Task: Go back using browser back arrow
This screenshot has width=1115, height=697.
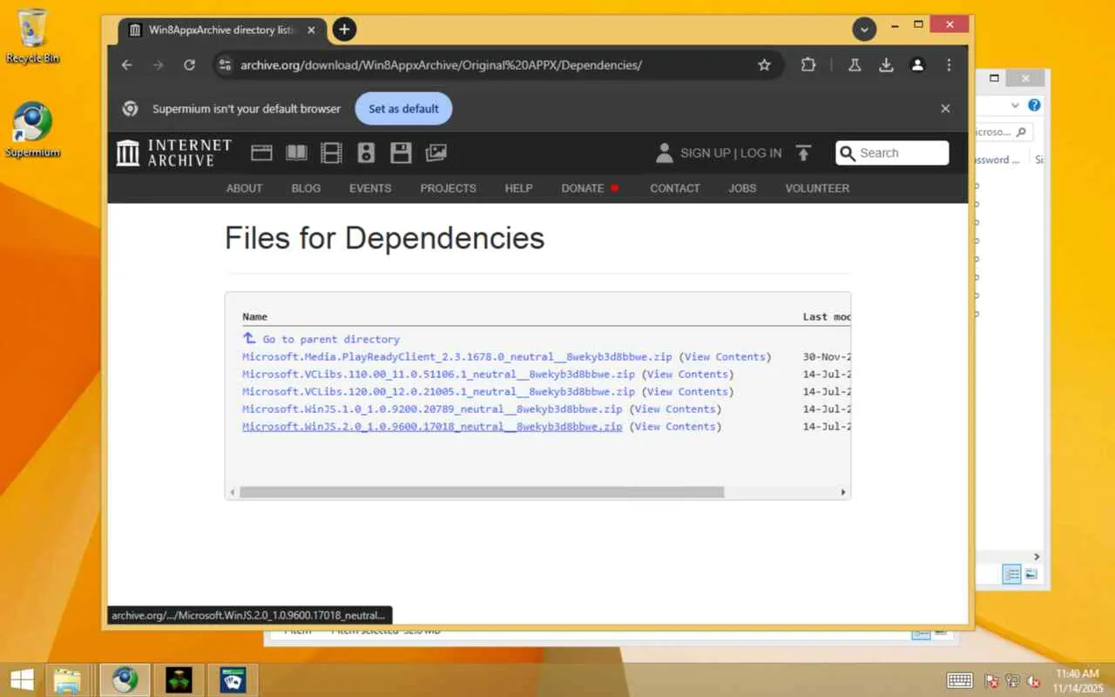Action: [127, 64]
